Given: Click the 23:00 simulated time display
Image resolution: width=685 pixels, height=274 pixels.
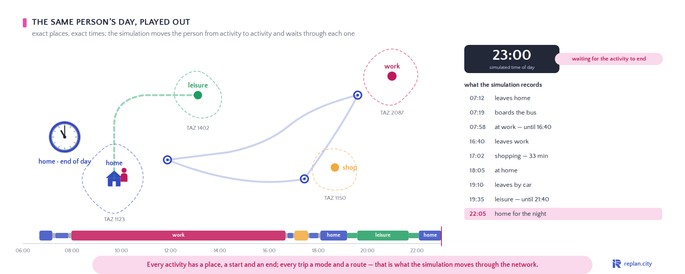Looking at the screenshot, I should pyautogui.click(x=512, y=59).
